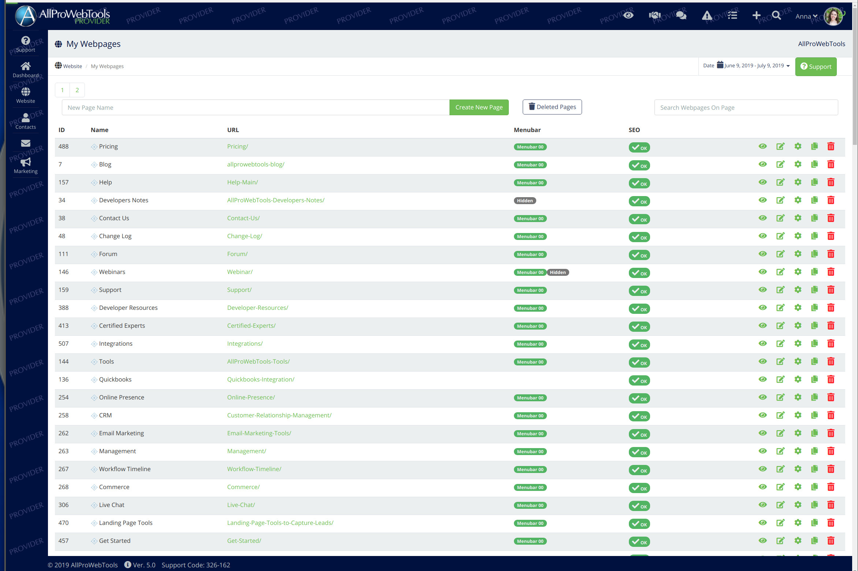Viewport: 858px width, 571px height.
Task: Open the Support sidebar item
Action: click(x=26, y=44)
